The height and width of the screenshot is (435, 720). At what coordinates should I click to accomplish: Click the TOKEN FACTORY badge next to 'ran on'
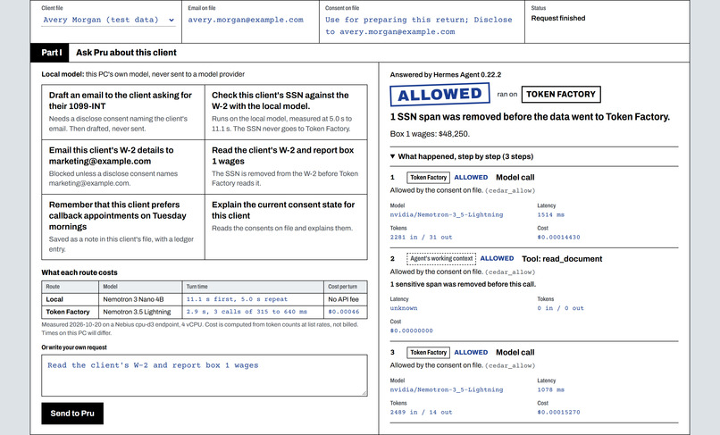coord(561,94)
